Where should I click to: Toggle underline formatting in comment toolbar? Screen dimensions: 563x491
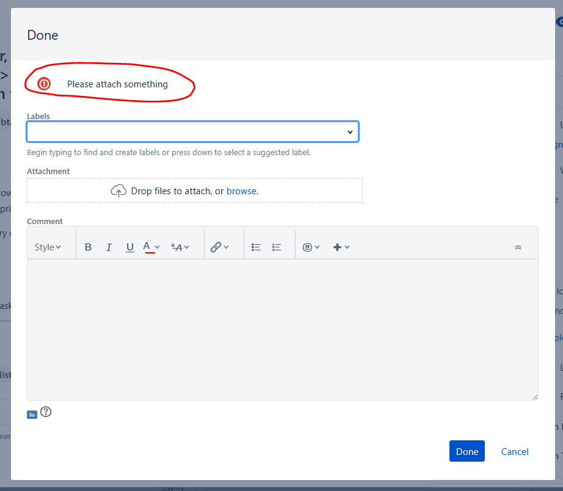click(130, 247)
